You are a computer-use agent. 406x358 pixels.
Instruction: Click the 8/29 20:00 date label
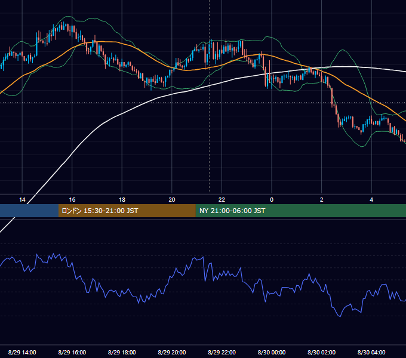tap(172, 352)
